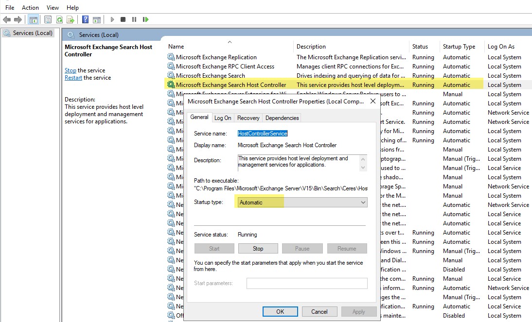
Task: Close the Properties dialog
Action: tap(373, 101)
